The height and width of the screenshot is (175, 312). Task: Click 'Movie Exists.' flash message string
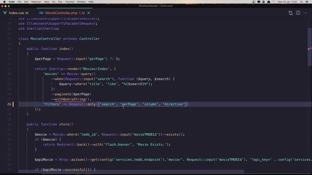[152, 145]
